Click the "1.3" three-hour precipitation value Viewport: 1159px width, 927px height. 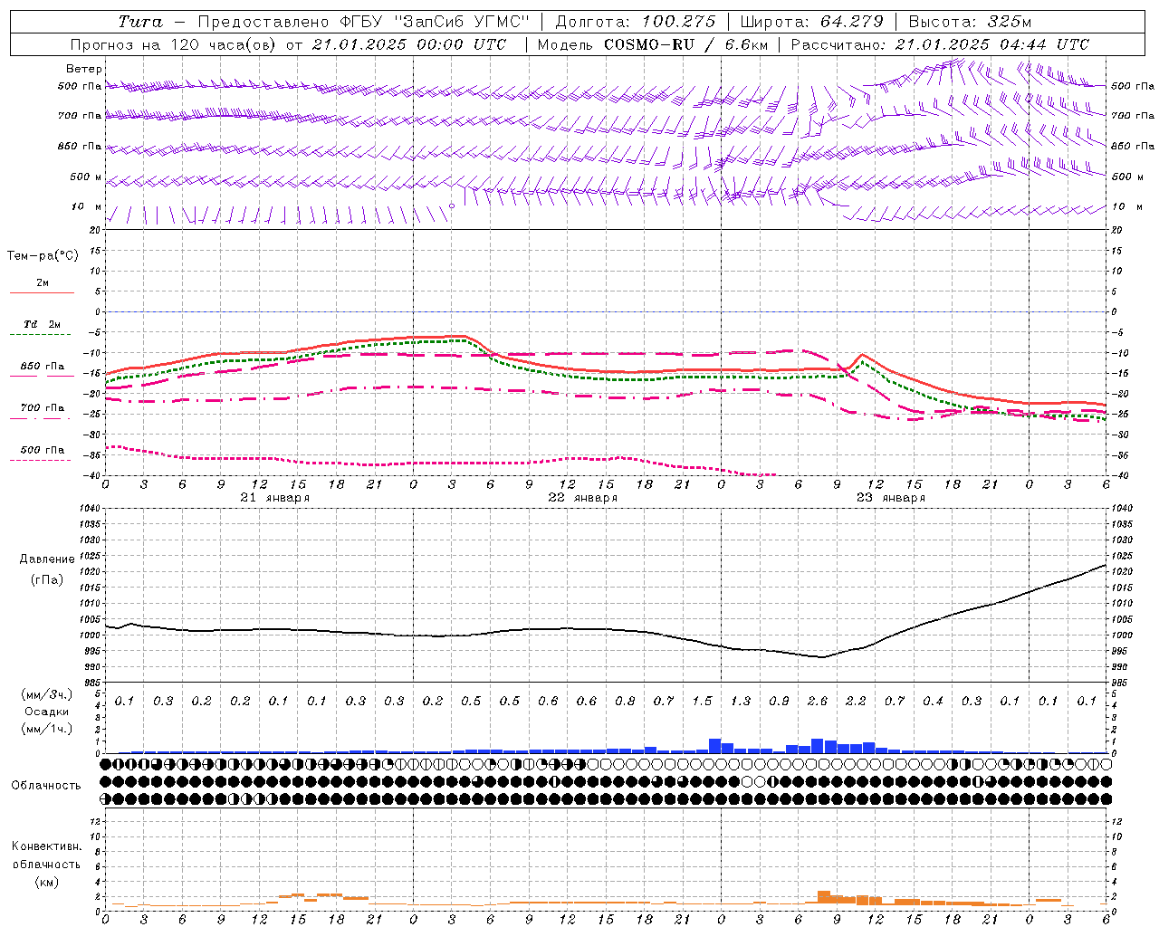coord(741,702)
